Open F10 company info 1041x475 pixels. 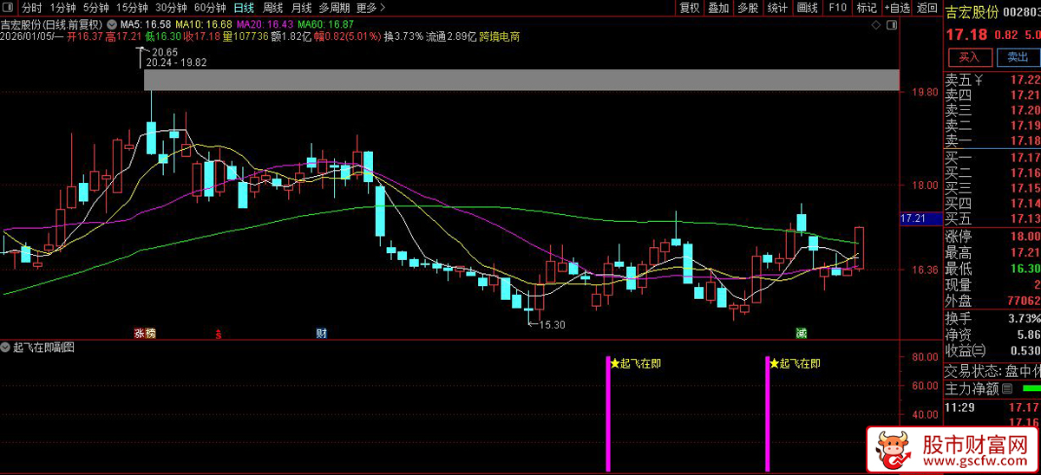point(836,8)
